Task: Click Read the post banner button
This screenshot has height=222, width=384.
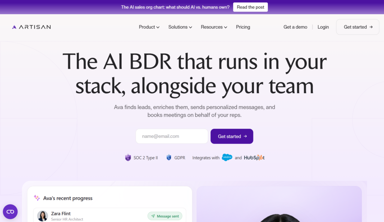Action: pyautogui.click(x=250, y=7)
